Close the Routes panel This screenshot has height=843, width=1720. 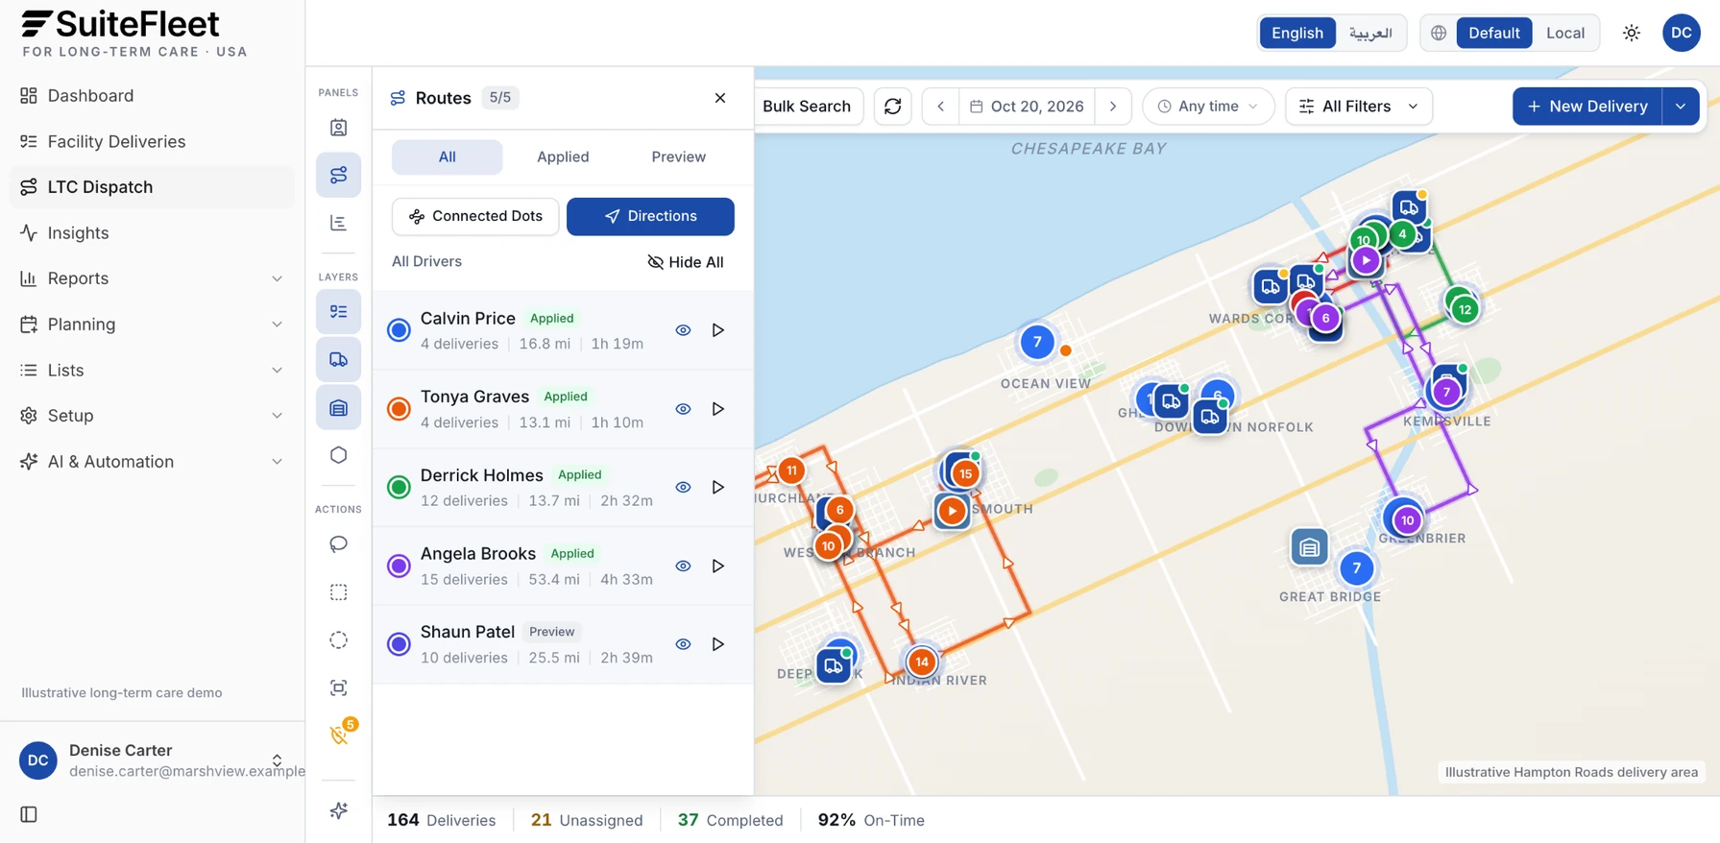coord(720,98)
